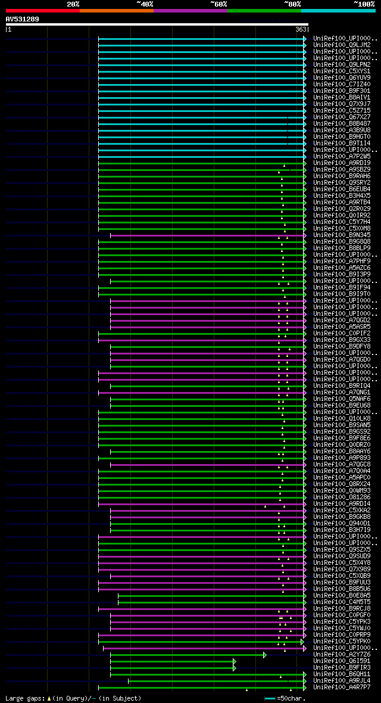Select the UniRef100_B9T1I4 label
This screenshot has width=381, height=703.
coord(342,144)
